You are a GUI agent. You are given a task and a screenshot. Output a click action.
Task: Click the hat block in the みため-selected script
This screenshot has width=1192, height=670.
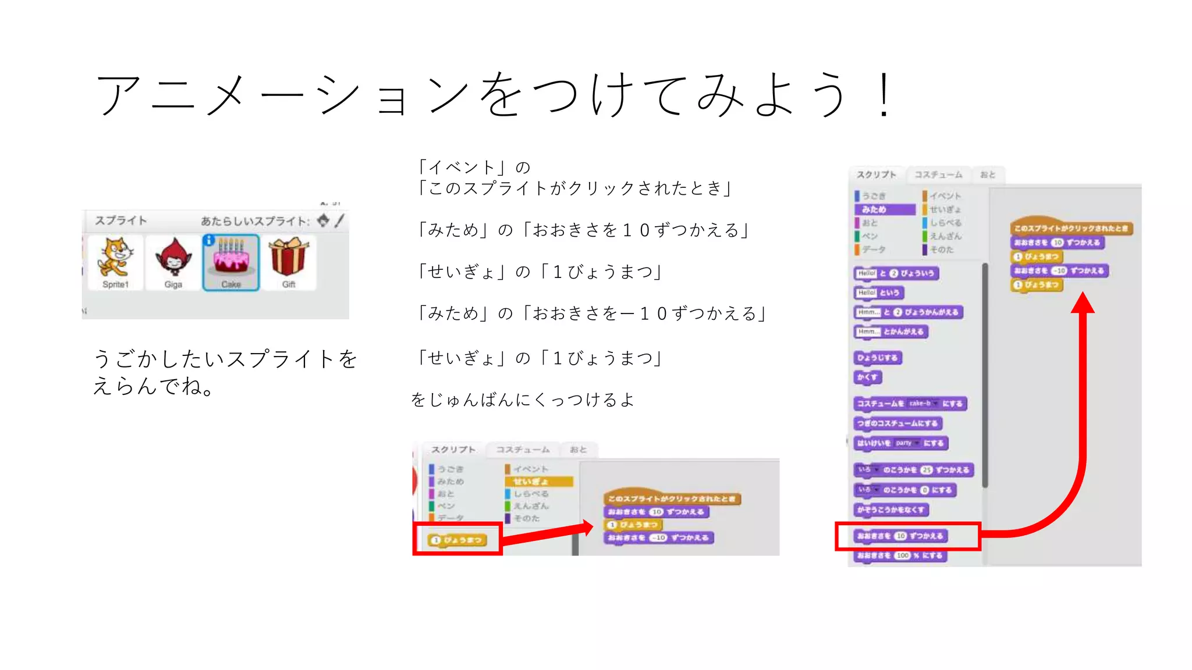[1071, 226]
